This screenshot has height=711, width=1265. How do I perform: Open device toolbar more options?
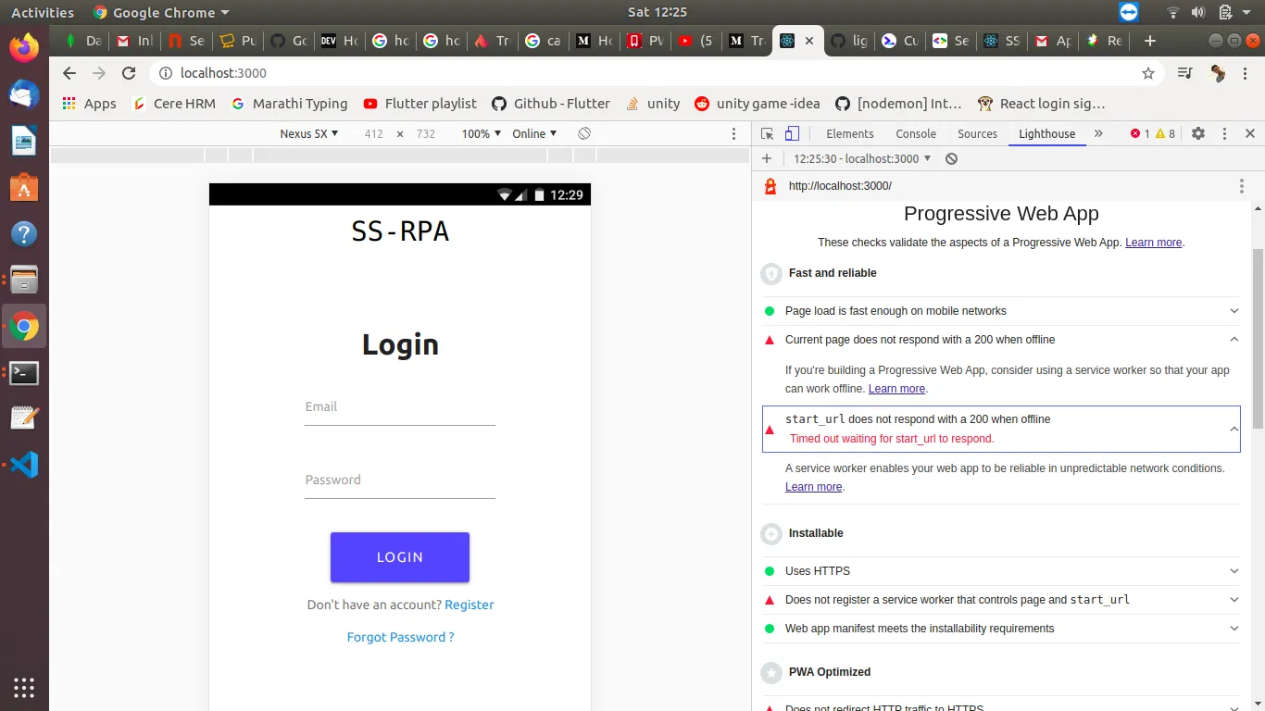735,133
